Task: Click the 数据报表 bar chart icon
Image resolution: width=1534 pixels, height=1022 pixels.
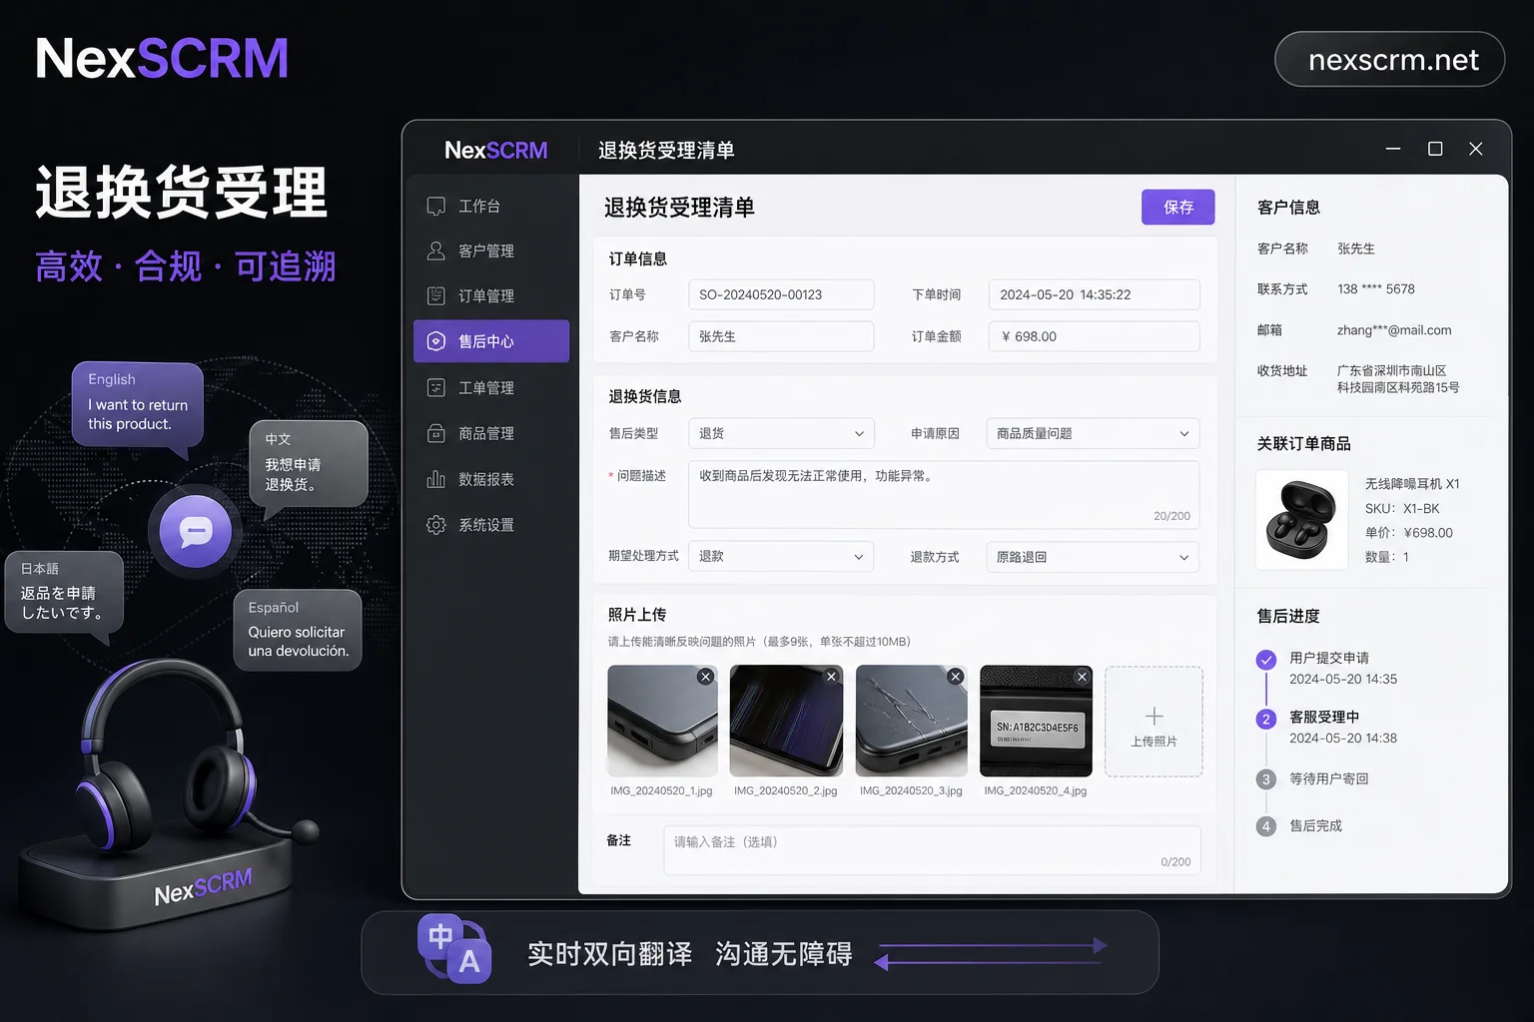Action: pos(436,479)
